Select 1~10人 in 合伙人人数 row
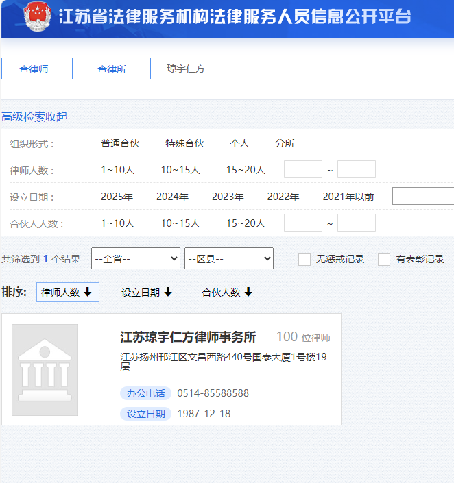The image size is (454, 483). coord(118,223)
